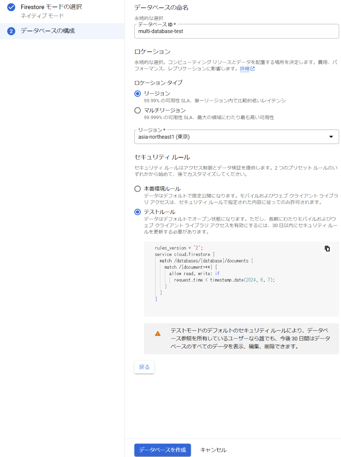Image resolution: width=341 pixels, height=457 pixels.
Task: Click the 99.99% SLA region description
Action: [x=215, y=101]
